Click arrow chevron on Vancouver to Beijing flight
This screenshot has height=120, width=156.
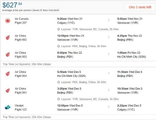tap(109, 37)
